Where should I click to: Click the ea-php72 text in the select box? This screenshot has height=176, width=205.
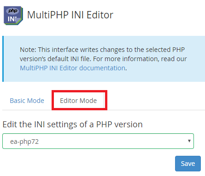tap(24, 142)
